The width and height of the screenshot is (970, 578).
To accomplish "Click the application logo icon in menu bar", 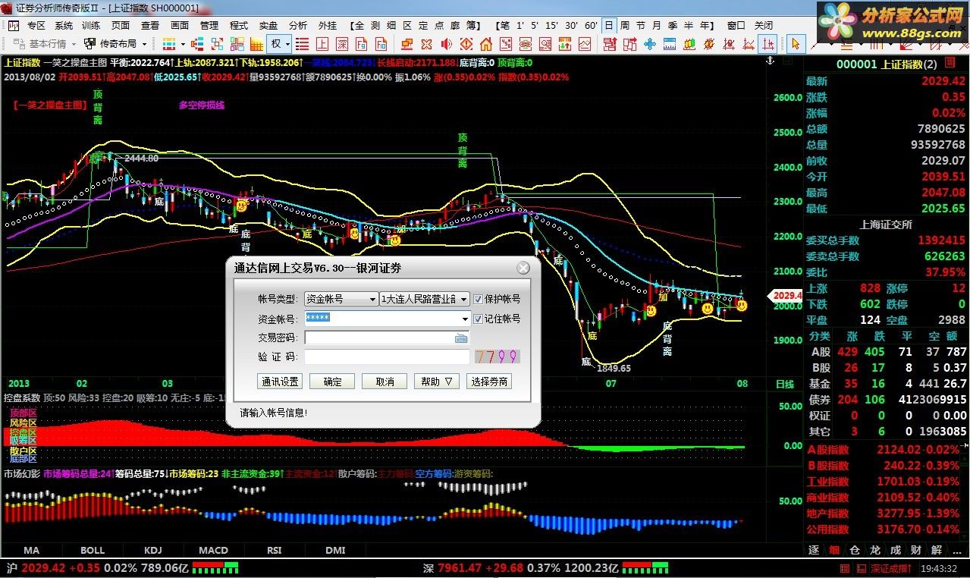I will coord(14,25).
